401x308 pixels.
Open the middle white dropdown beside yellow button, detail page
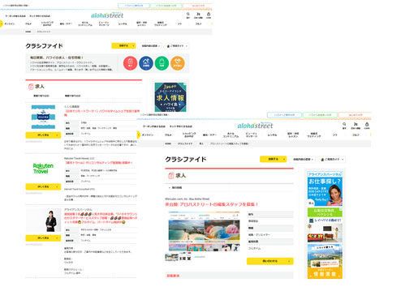click(302, 160)
